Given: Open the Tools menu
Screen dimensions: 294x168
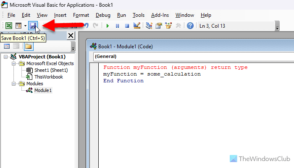Looking at the screenshot, I should [x=139, y=15].
